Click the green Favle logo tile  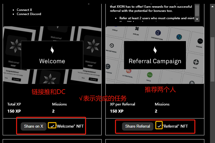[150, 76]
